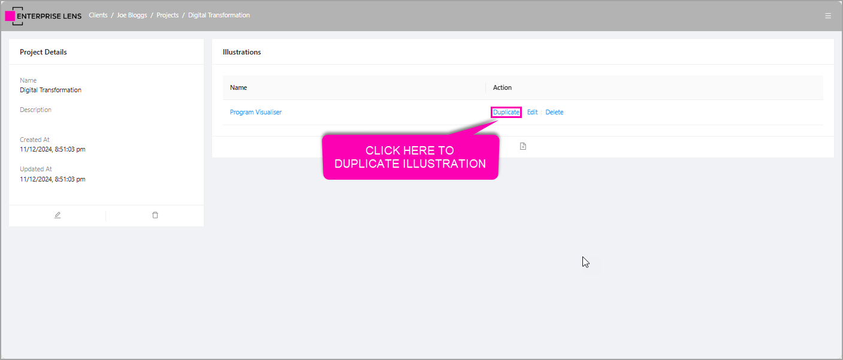Viewport: 843px width, 360px height.
Task: Open the hamburger menu in top bar
Action: [828, 16]
